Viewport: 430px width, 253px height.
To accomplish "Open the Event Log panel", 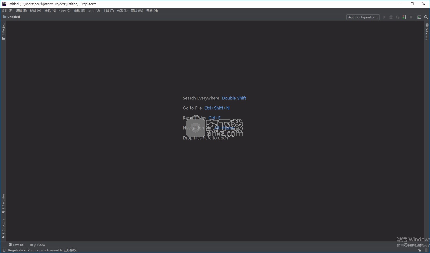I will click(413, 245).
